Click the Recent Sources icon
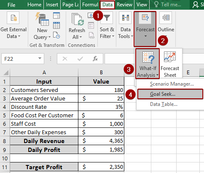 [56, 35]
